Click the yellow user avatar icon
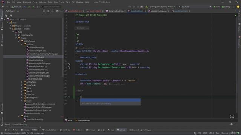This screenshot has width=241, height=135. (238, 7)
